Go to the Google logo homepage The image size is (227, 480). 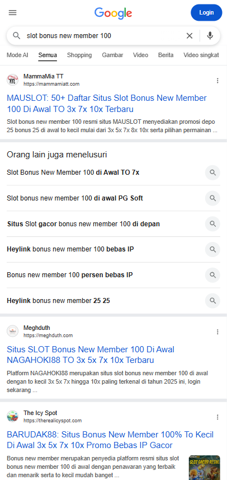click(114, 13)
